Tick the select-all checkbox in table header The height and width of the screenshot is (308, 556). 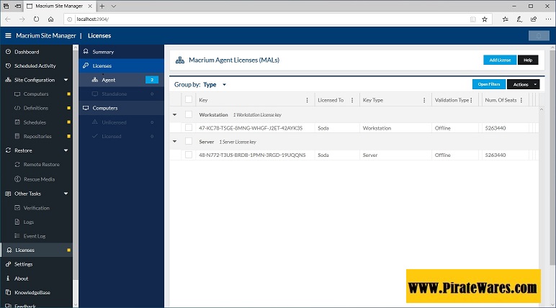click(189, 100)
